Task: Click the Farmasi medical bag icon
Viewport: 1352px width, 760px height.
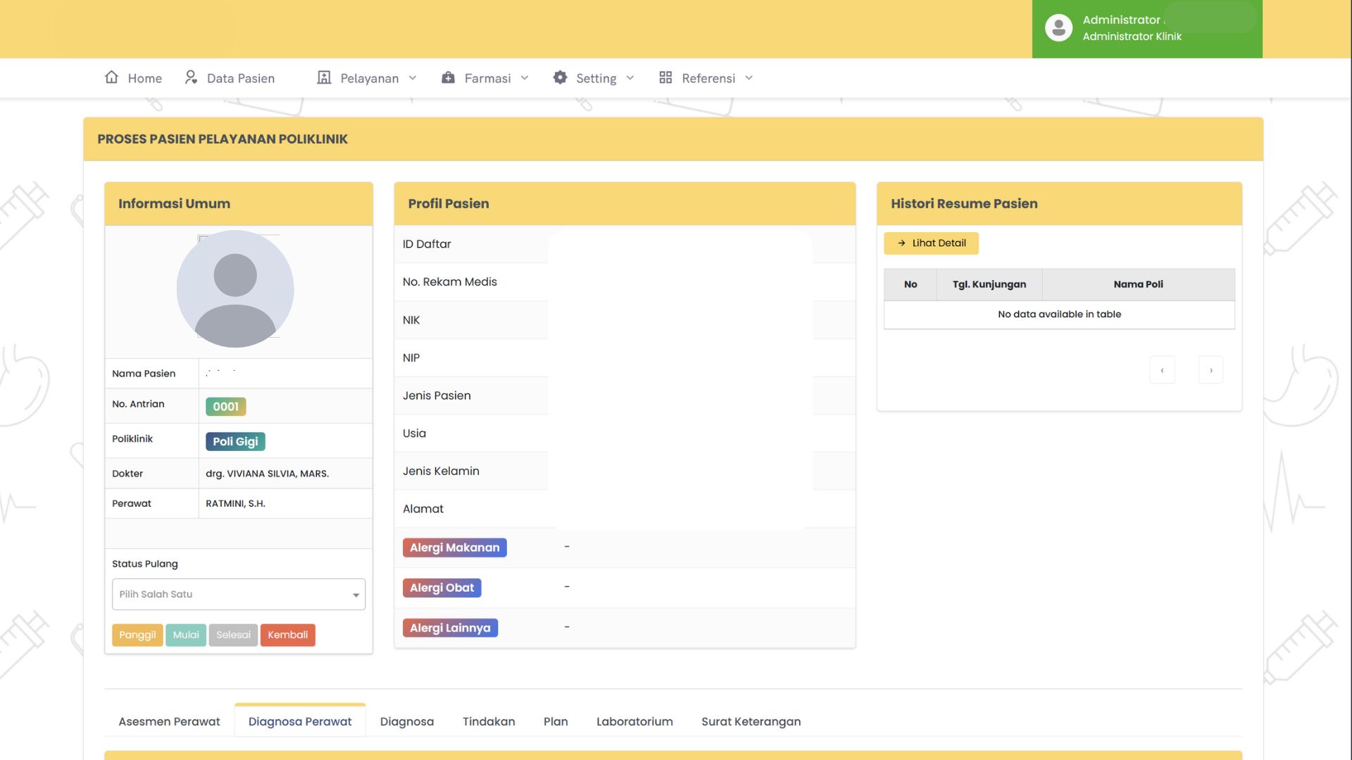Action: (448, 77)
